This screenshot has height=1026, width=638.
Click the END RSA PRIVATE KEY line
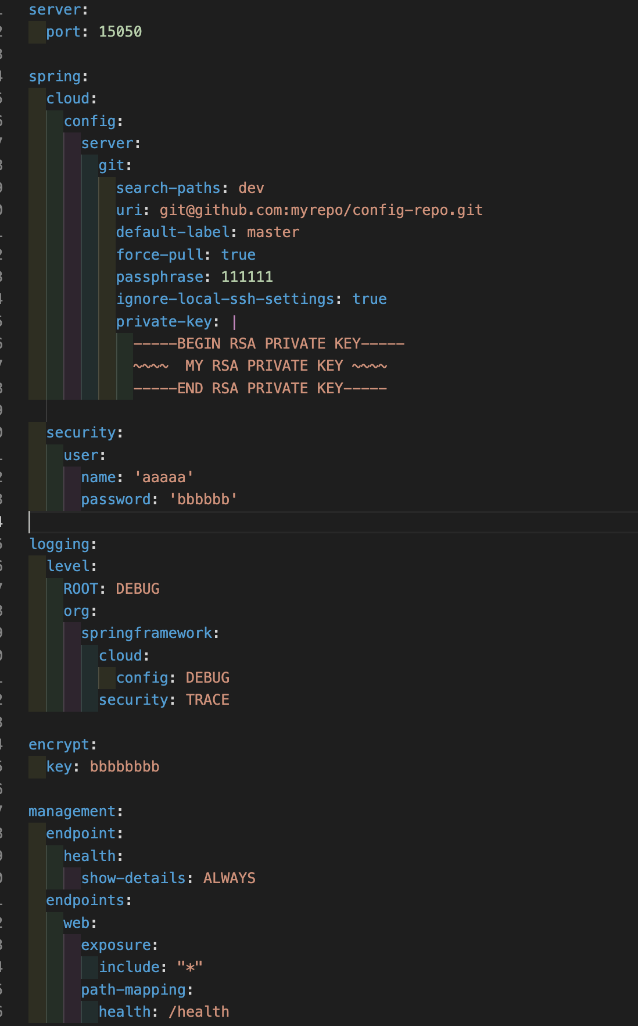pyautogui.click(x=260, y=389)
